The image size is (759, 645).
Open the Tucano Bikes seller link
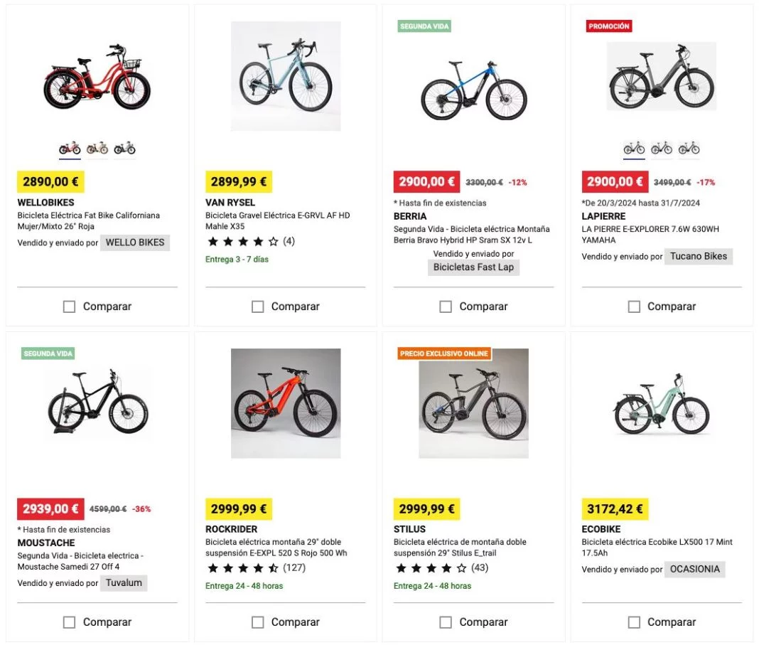699,256
